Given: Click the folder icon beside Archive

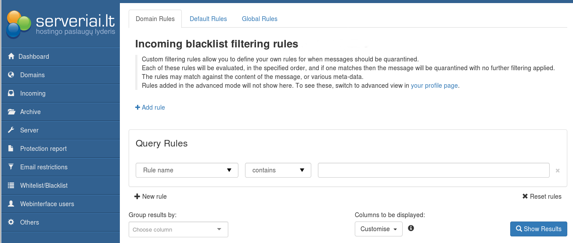Looking at the screenshot, I should click(x=11, y=112).
